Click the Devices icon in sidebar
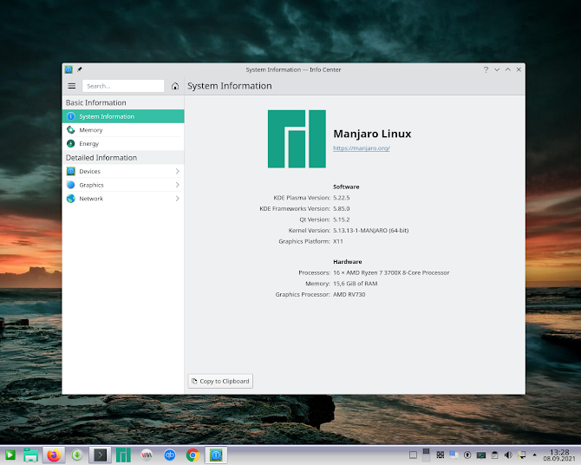581x465 pixels. tap(71, 171)
